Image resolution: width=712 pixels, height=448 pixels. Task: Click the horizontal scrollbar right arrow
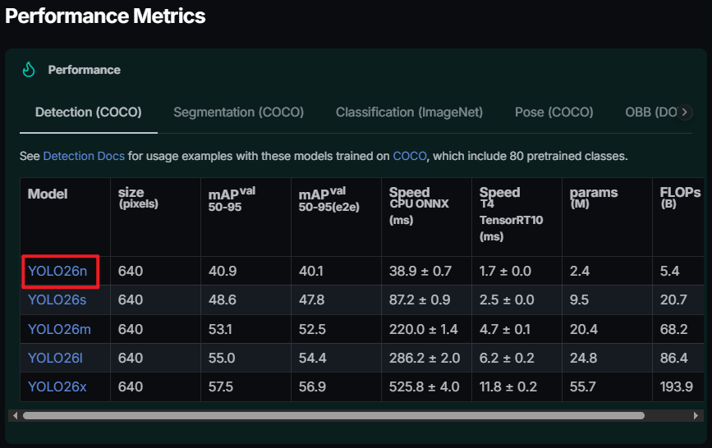tap(696, 415)
